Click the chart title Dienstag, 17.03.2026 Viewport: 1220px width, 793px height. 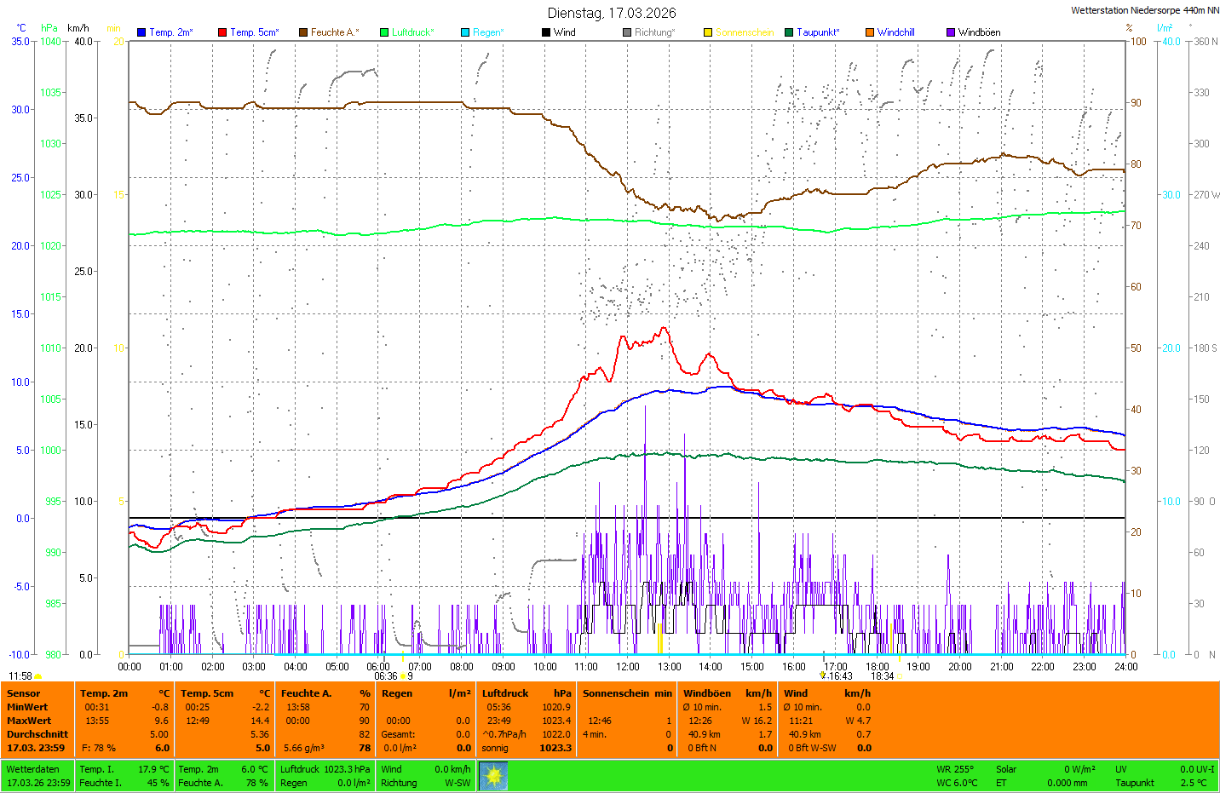[612, 13]
